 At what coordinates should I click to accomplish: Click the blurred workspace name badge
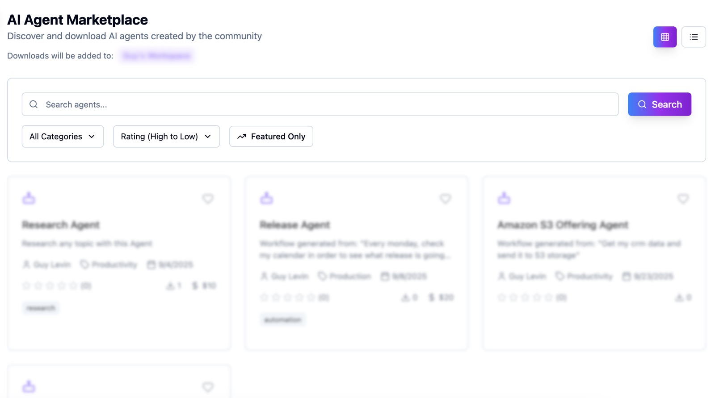click(x=156, y=56)
